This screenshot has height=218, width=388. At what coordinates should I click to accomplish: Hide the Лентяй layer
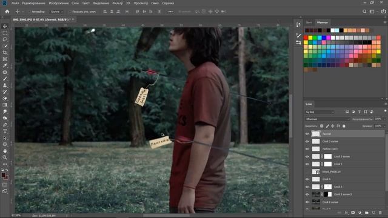point(307,134)
